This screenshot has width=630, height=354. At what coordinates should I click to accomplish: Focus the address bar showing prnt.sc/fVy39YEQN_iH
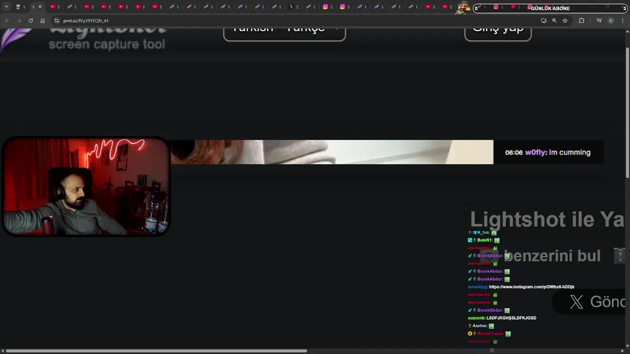click(295, 21)
